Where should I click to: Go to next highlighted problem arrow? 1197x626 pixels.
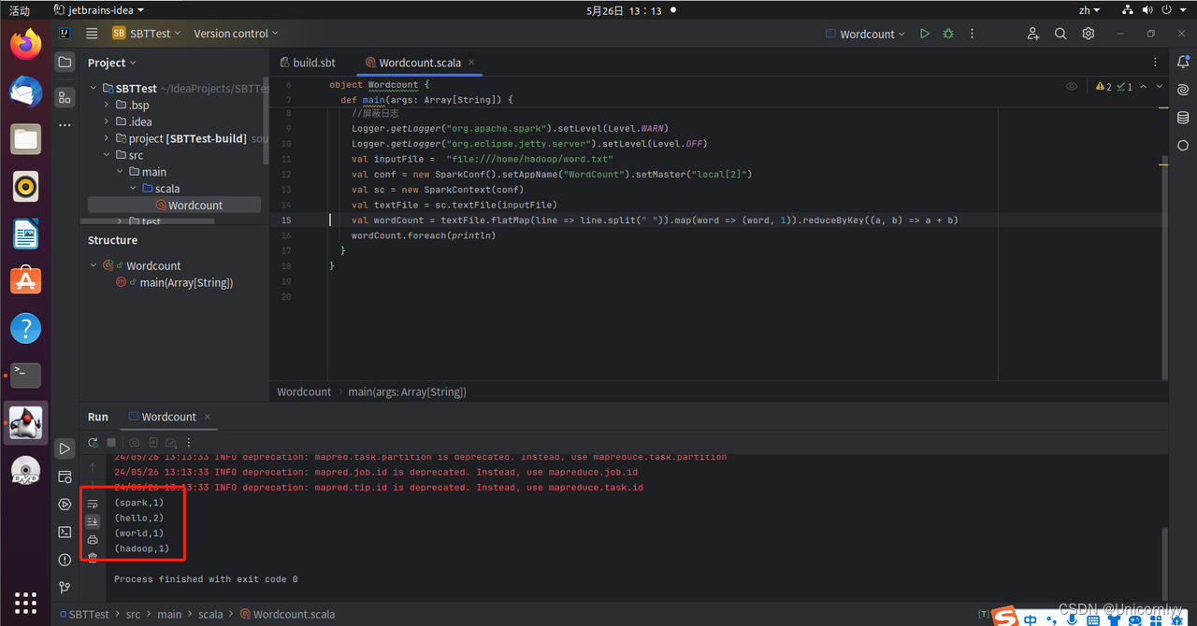[x=1161, y=87]
